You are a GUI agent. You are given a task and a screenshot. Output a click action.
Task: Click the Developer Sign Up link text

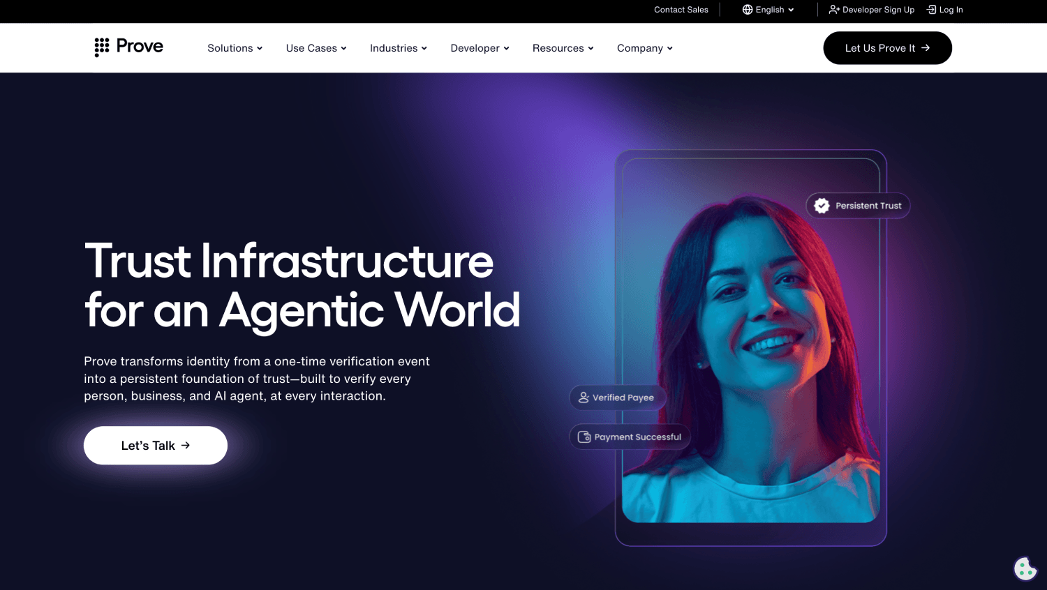pyautogui.click(x=878, y=10)
